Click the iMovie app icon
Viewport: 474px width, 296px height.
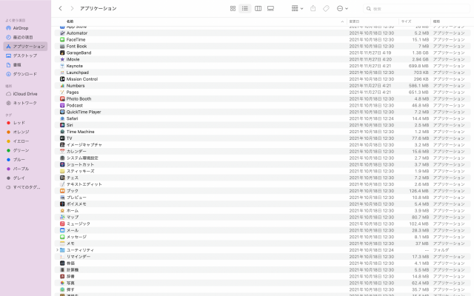(62, 59)
